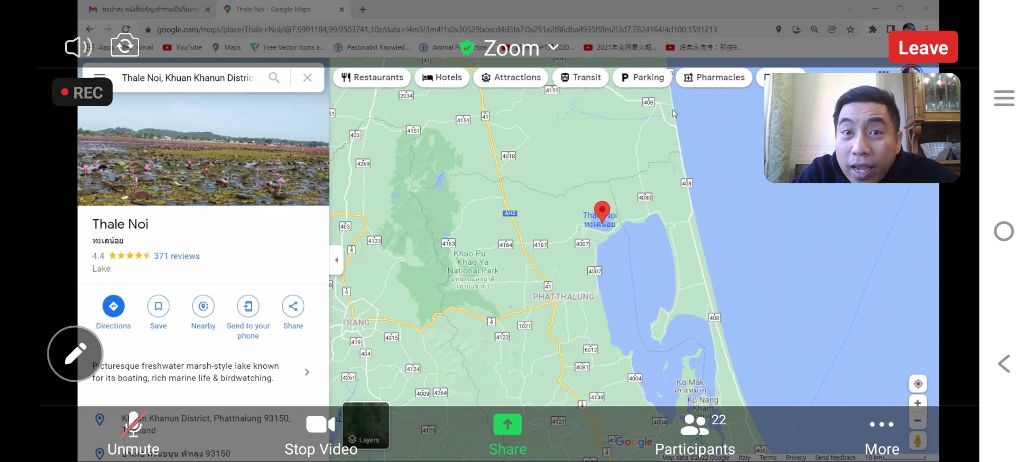This screenshot has width=1029, height=462.
Task: Zoom in the map with plus
Action: click(x=917, y=403)
